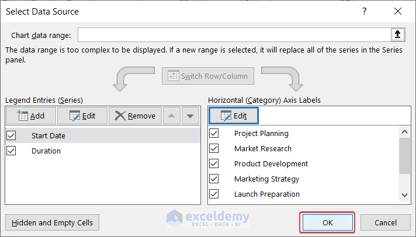Select the Duration series entry
Image resolution: width=416 pixels, height=237 pixels.
pyautogui.click(x=46, y=151)
